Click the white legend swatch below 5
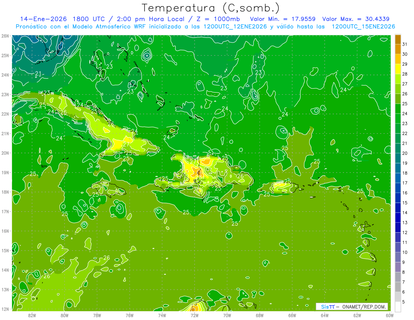The image size is (414, 320). 398,306
